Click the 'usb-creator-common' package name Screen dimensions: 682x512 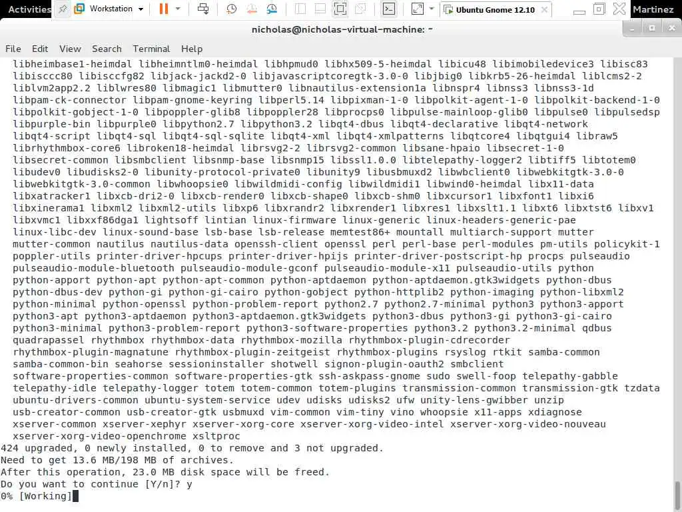[67, 412]
